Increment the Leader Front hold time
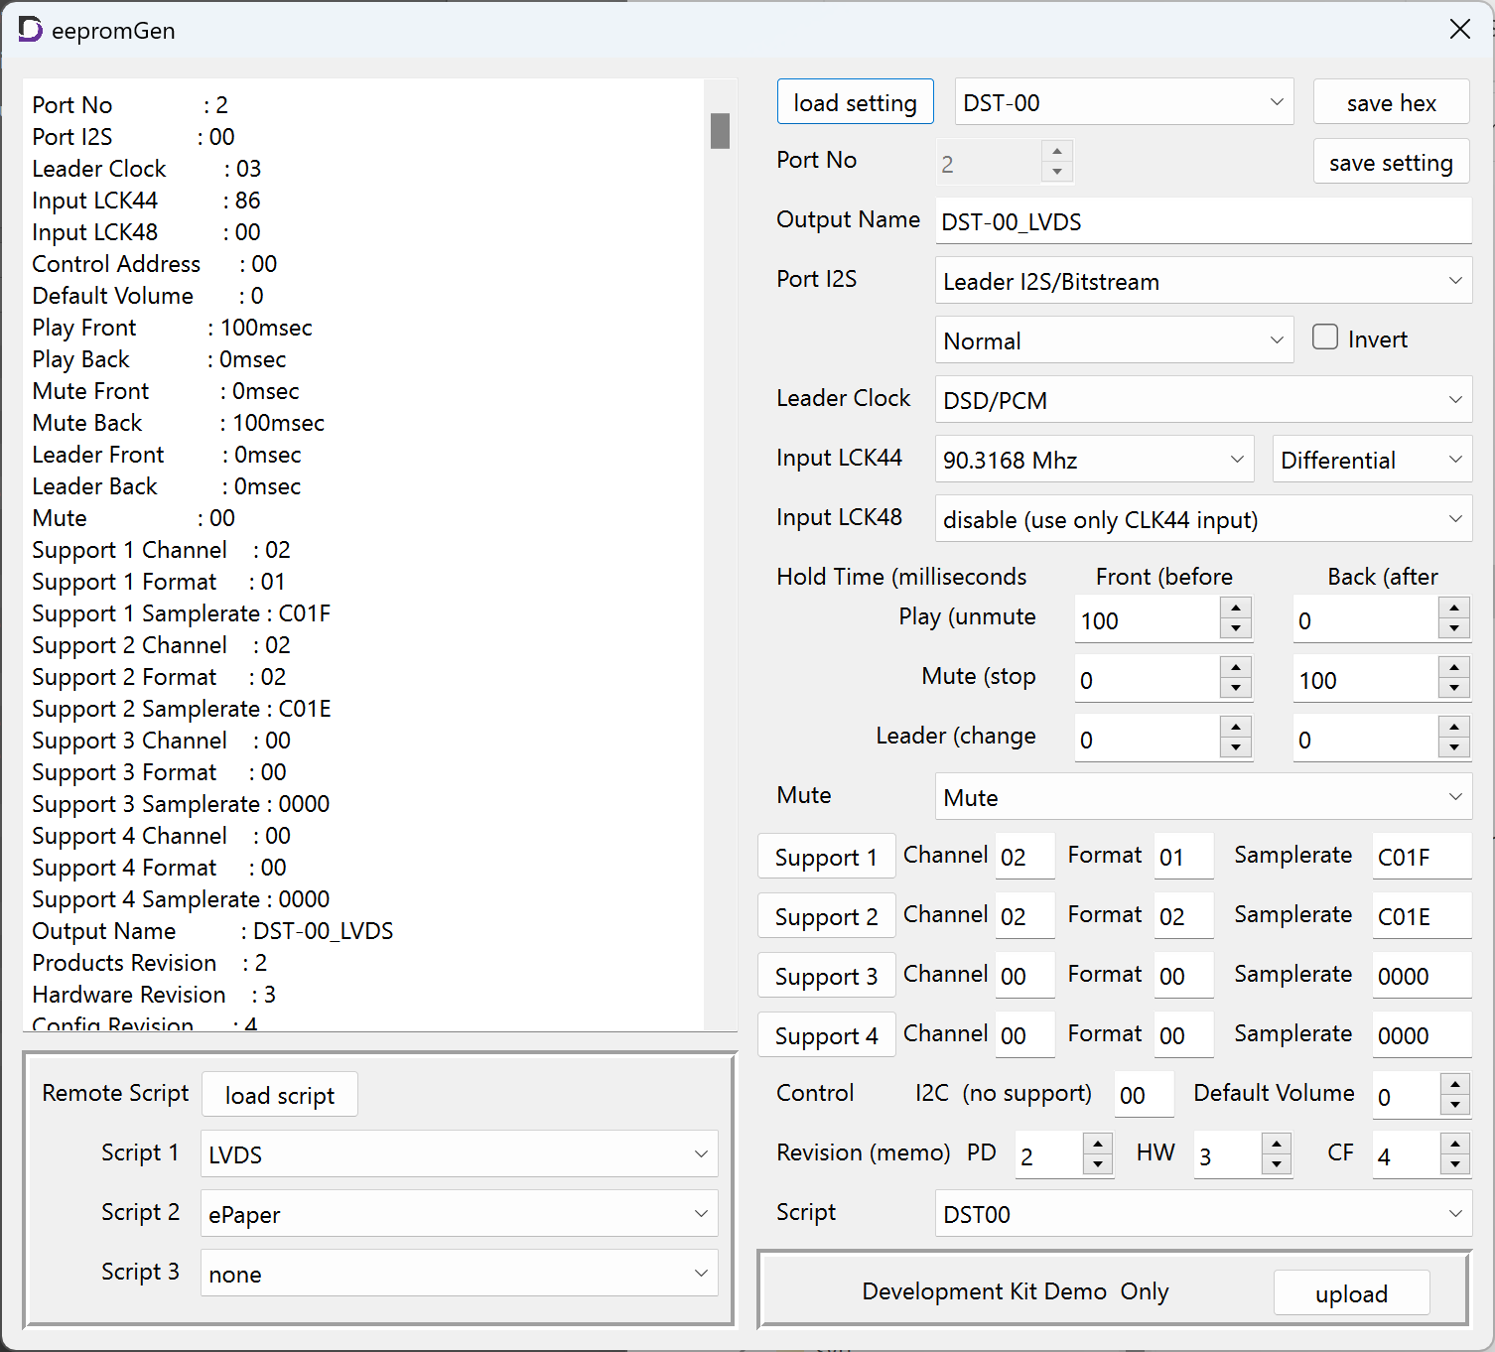The height and width of the screenshot is (1352, 1495). tap(1236, 728)
